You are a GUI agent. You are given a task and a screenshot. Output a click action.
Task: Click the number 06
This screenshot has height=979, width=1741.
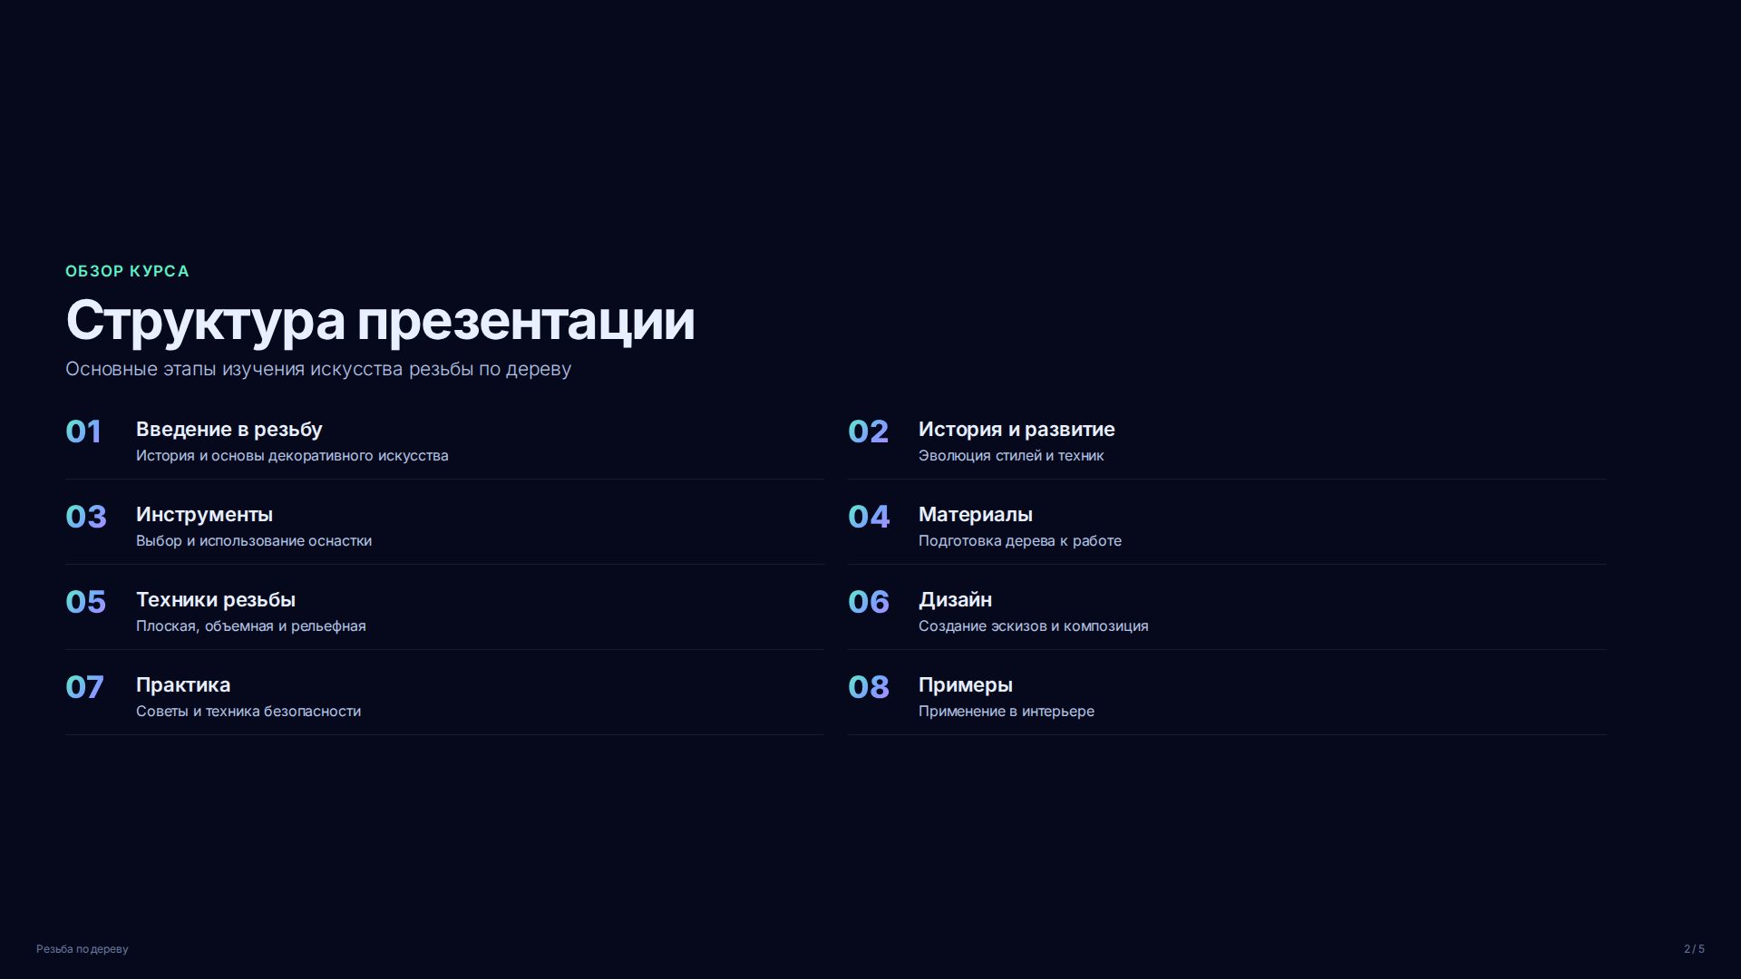869,602
